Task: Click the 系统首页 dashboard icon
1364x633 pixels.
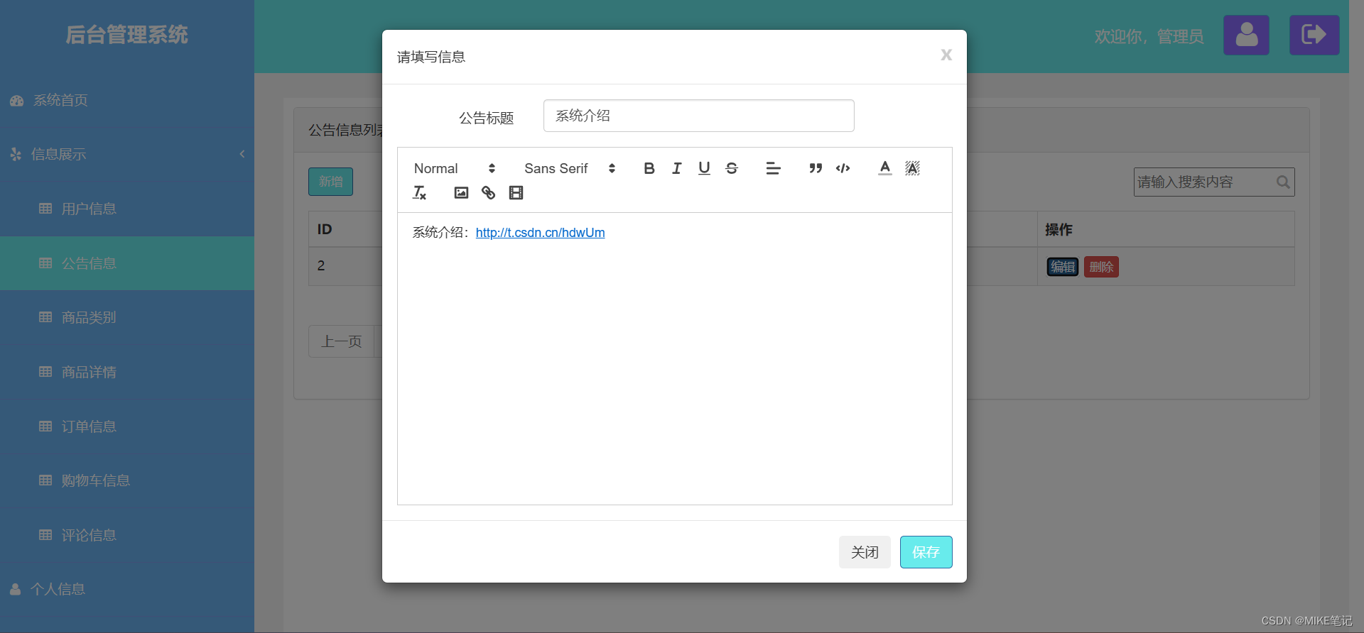Action: click(x=17, y=101)
